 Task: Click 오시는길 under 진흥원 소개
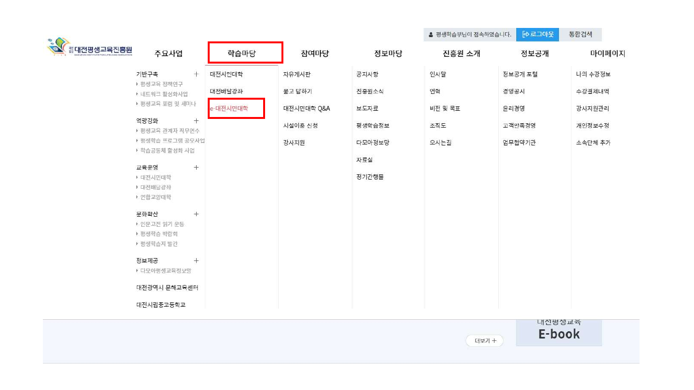(440, 143)
